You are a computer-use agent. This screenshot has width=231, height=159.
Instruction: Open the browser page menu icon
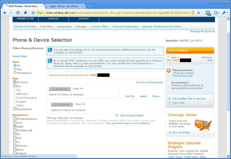click(x=217, y=13)
